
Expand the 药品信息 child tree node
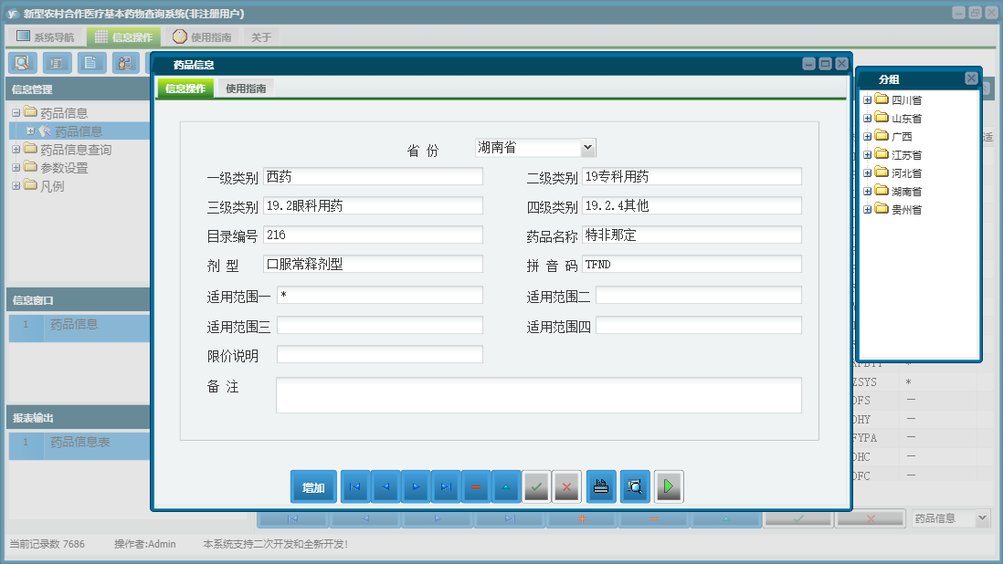(x=30, y=131)
